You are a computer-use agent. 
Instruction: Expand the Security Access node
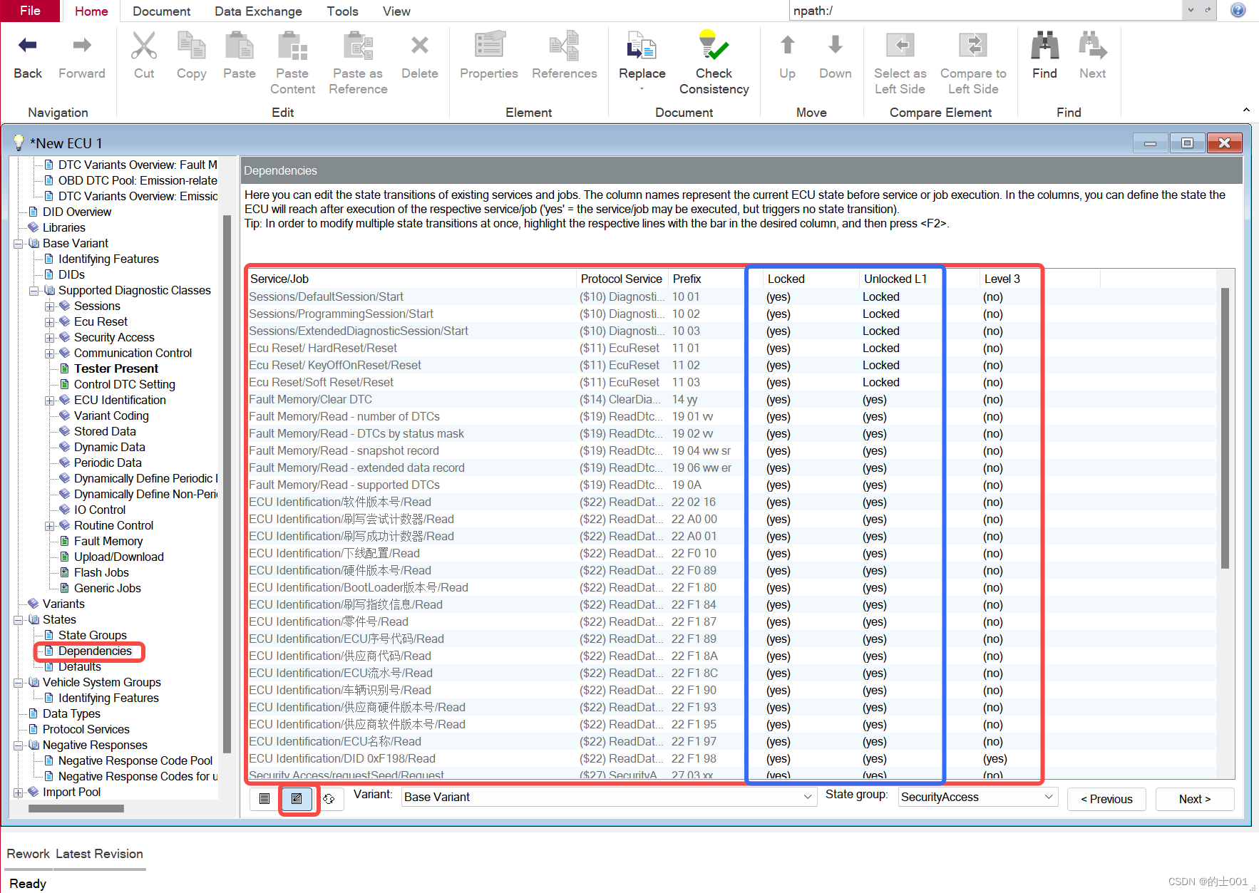pos(49,338)
